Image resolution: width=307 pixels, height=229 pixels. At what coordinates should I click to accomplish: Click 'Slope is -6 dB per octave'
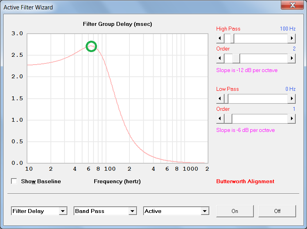(245, 130)
